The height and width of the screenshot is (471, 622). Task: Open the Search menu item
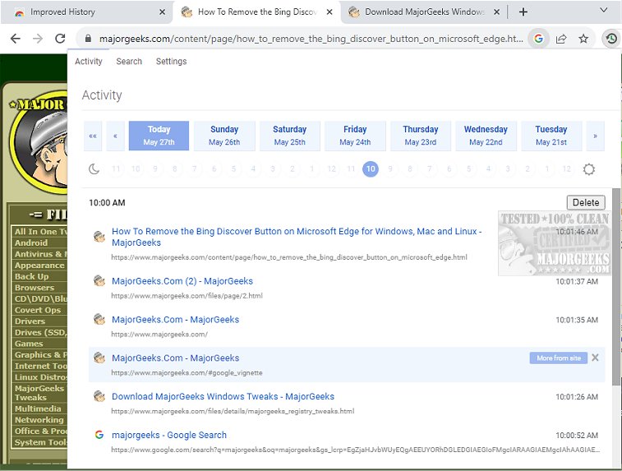(x=129, y=62)
